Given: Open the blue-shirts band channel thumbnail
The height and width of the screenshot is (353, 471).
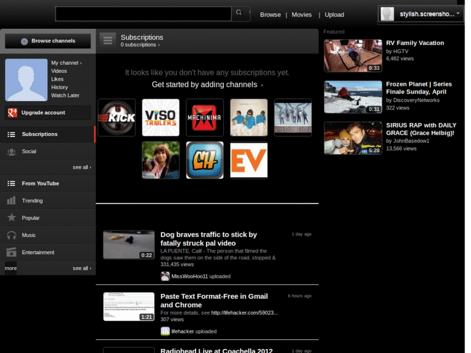Looking at the screenshot, I should coord(248,117).
